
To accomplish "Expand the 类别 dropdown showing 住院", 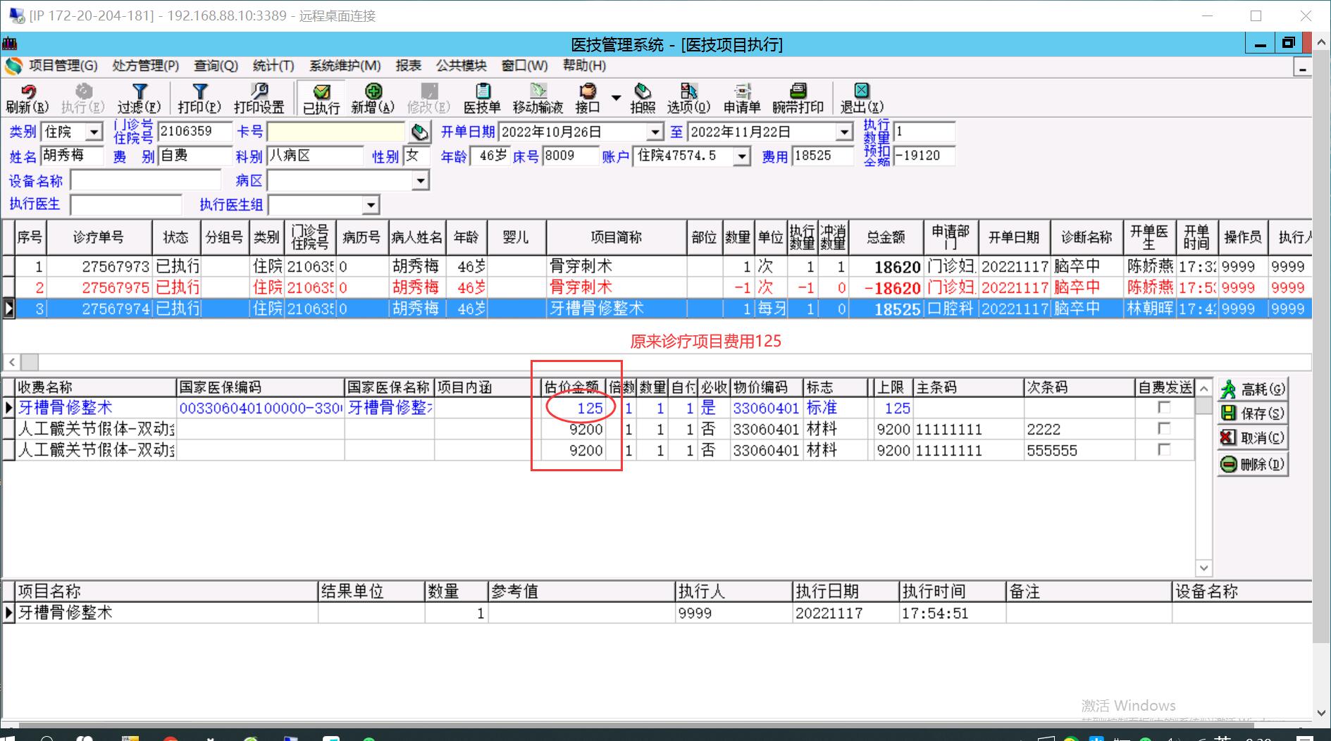I will click(94, 132).
